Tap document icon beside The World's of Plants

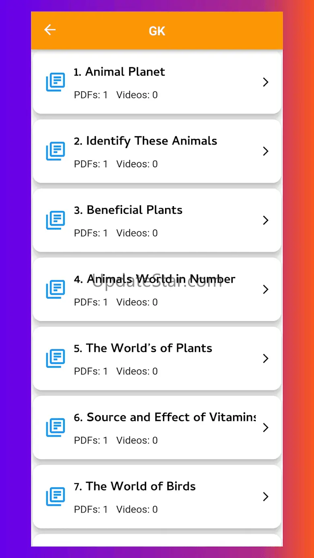[55, 358]
